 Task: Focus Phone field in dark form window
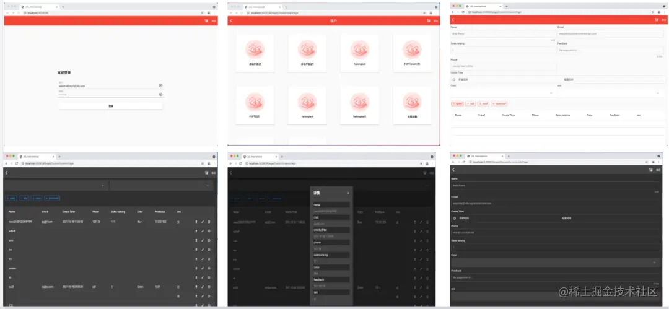[x=555, y=233]
